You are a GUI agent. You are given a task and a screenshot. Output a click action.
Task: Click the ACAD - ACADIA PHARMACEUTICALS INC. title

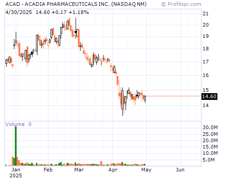(x=76, y=4)
